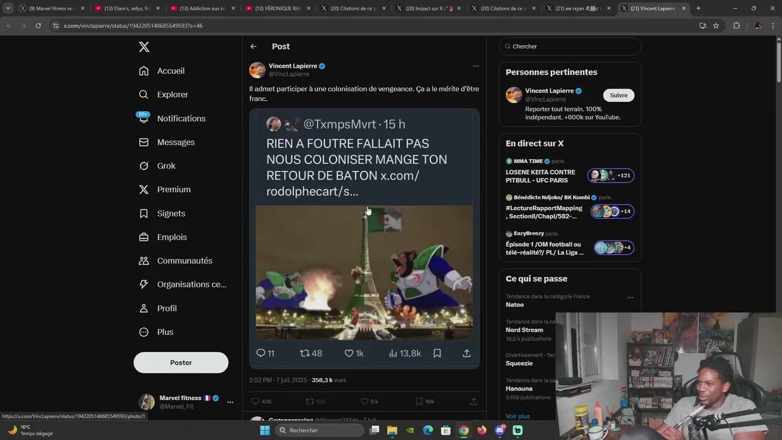Reload the page
782x440 pixels.
pyautogui.click(x=38, y=26)
